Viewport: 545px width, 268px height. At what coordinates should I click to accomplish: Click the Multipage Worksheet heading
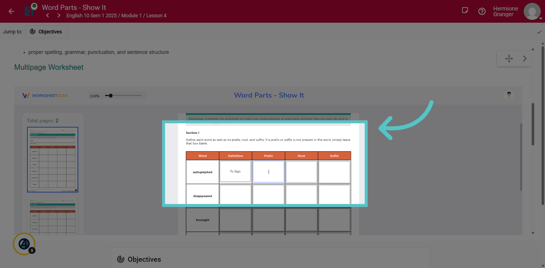(49, 67)
